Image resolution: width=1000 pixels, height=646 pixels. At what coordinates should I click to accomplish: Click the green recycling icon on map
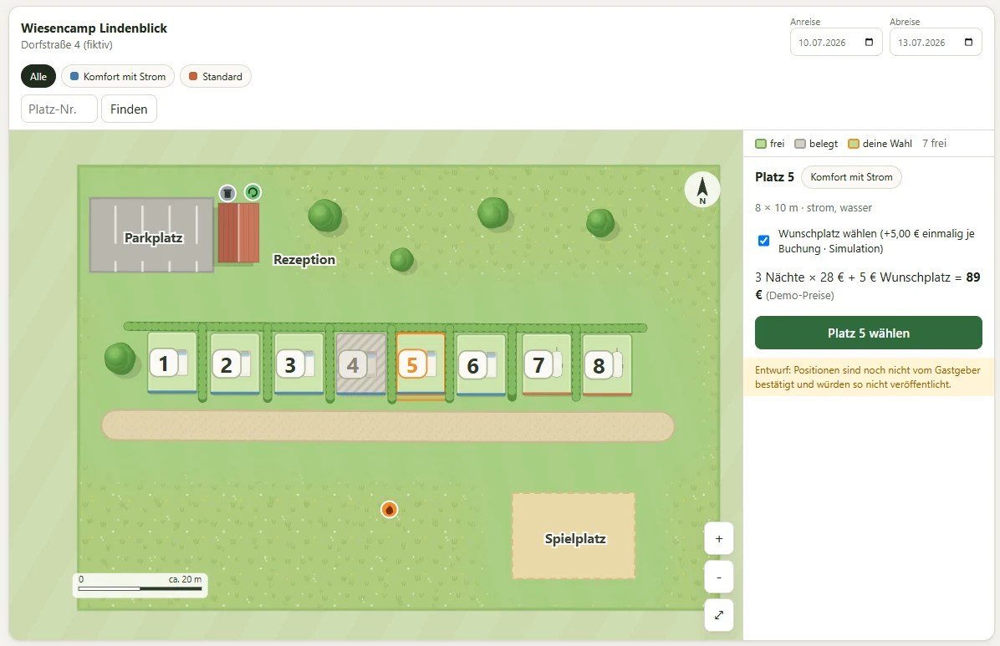(x=253, y=192)
